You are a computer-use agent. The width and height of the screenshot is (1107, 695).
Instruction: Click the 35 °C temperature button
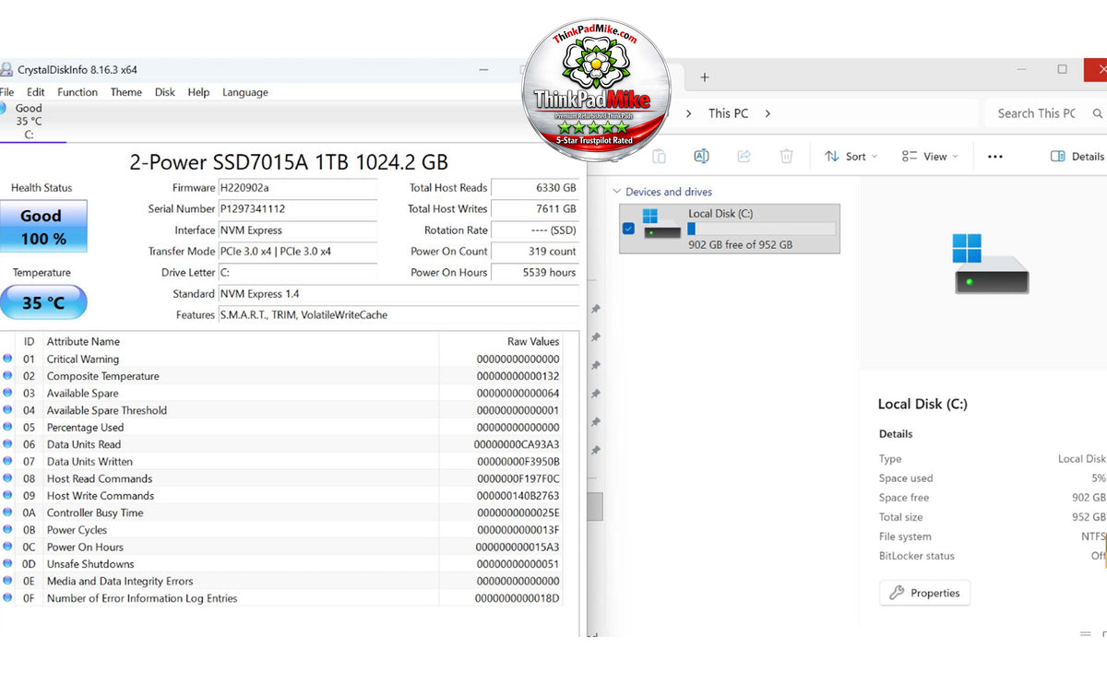pos(43,302)
